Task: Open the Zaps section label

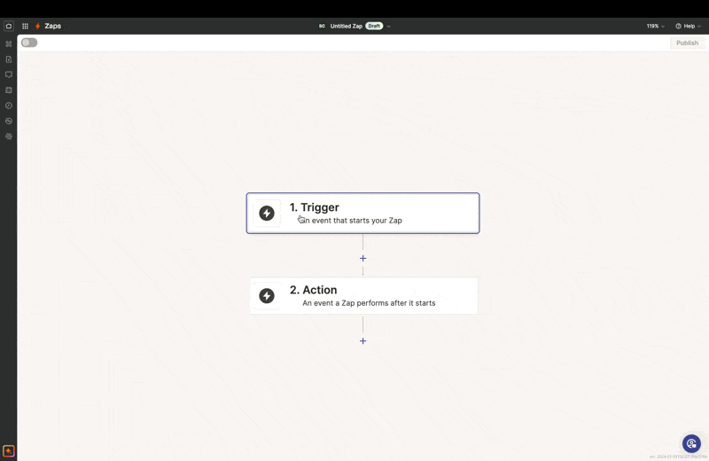Action: [x=53, y=27]
